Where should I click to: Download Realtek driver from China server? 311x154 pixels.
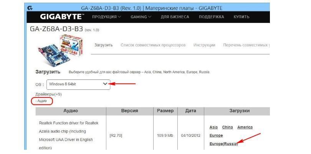pyautogui.click(x=228, y=127)
